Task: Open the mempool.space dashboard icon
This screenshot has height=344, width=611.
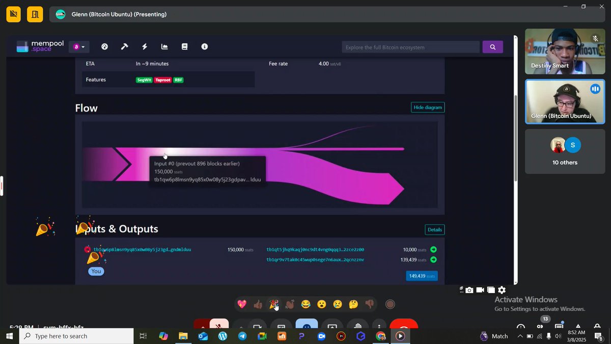Action: point(105,46)
